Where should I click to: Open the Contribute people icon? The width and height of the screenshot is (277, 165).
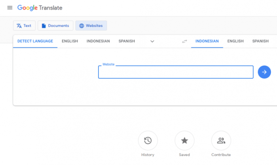221,141
